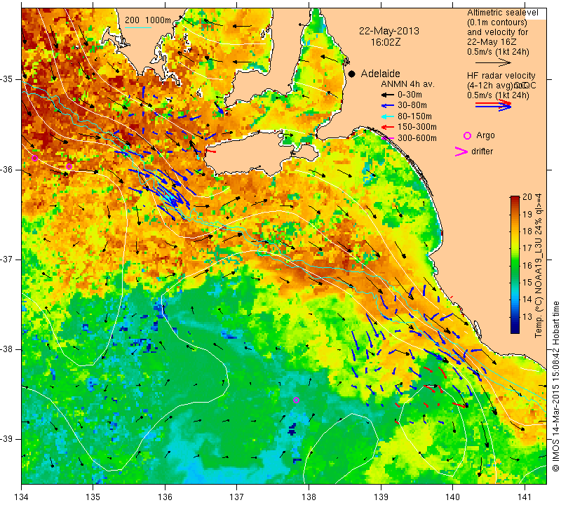
Task: Click the 'Altimetric sealevel' heading
Action: click(503, 13)
